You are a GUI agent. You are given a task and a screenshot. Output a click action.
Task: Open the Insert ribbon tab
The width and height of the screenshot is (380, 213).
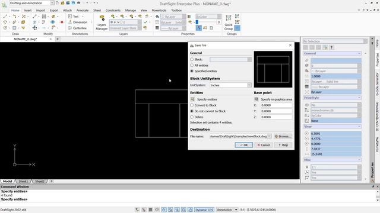28,11
